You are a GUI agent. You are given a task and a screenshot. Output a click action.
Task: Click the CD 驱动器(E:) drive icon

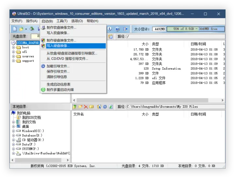click(19, 140)
